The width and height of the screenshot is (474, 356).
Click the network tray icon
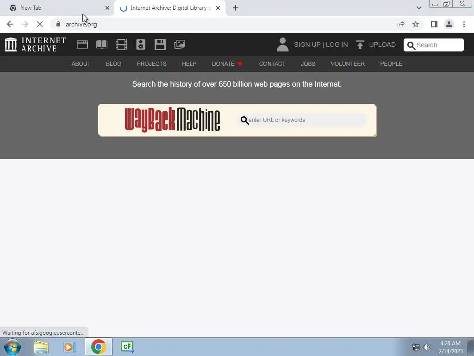point(416,347)
